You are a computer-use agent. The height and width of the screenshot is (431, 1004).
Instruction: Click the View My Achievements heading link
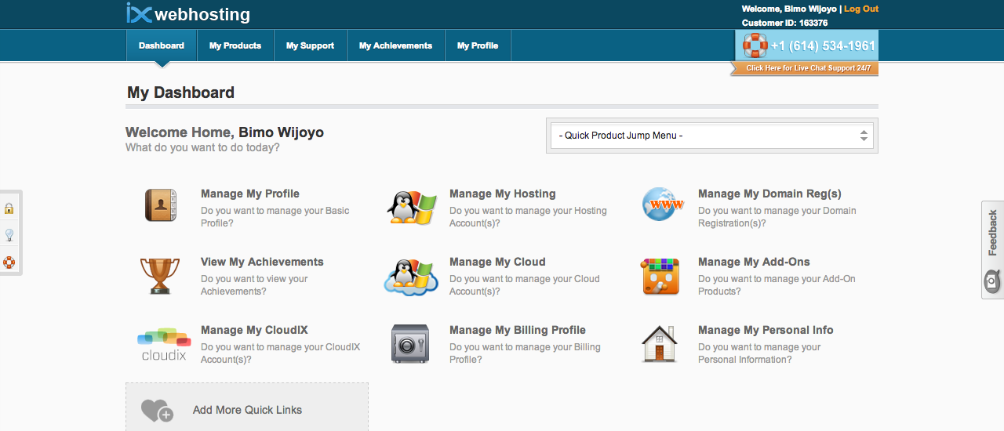point(262,262)
